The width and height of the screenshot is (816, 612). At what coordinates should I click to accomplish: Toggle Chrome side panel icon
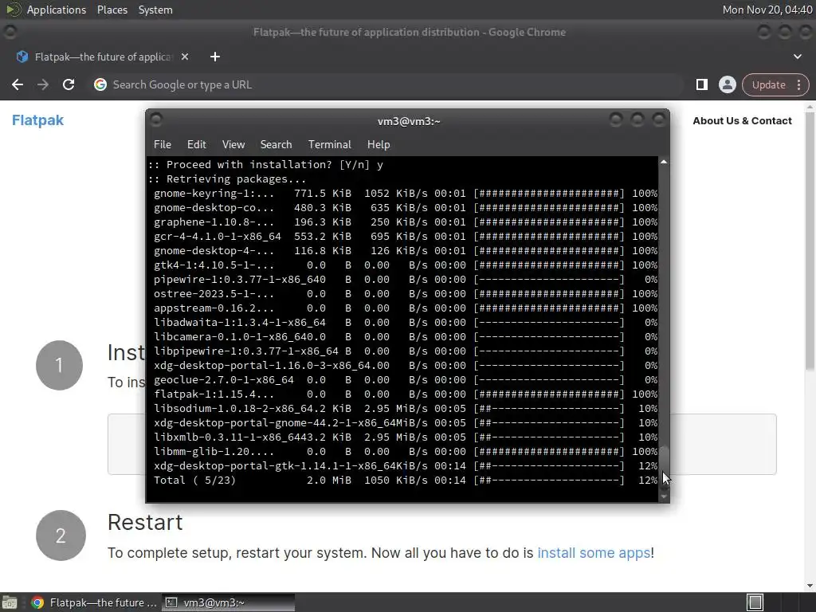701,84
